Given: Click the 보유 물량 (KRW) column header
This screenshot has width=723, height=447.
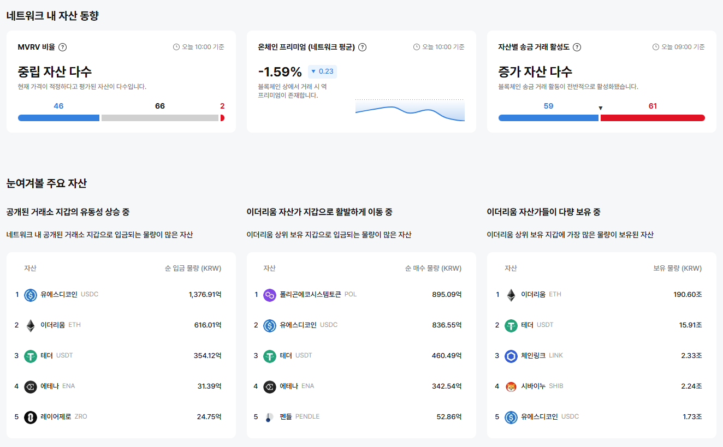Looking at the screenshot, I should 677,269.
